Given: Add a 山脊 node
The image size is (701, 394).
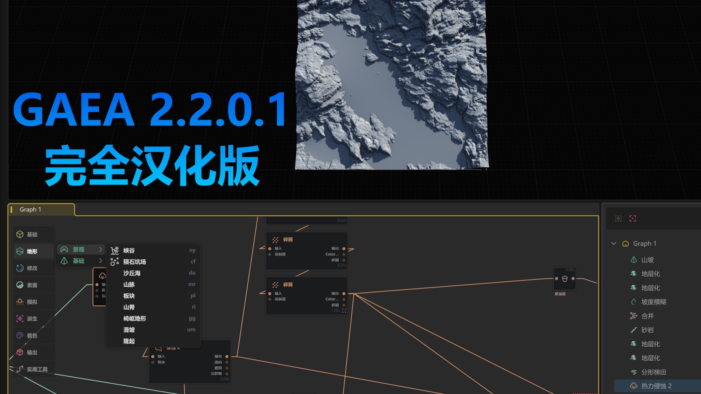Looking at the screenshot, I should (153, 307).
